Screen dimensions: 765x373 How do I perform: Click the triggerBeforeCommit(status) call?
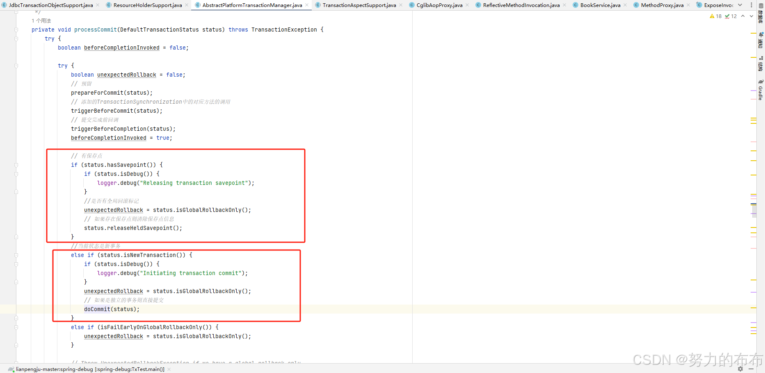click(116, 111)
